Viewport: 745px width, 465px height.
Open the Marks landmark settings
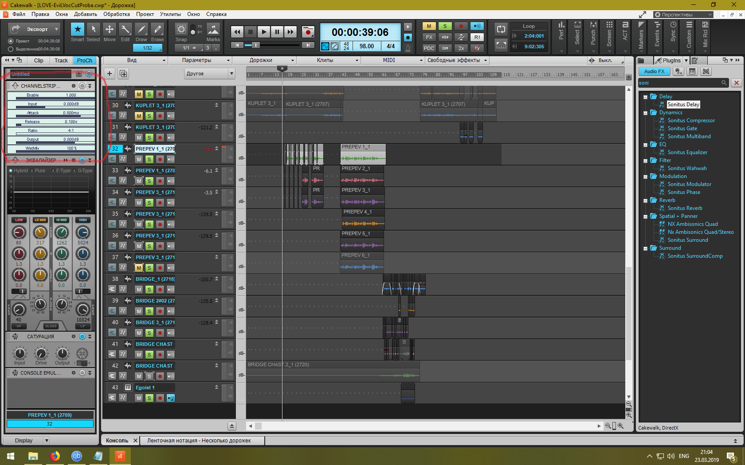click(x=213, y=30)
